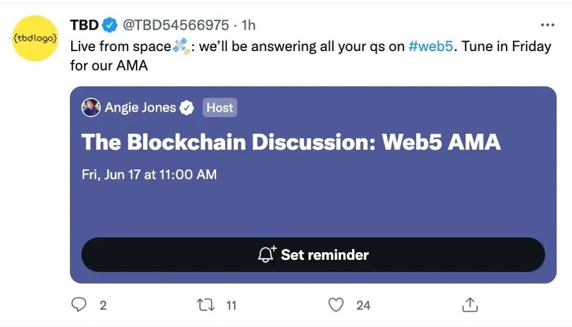Retweet using the retweet arrows icon

(207, 304)
